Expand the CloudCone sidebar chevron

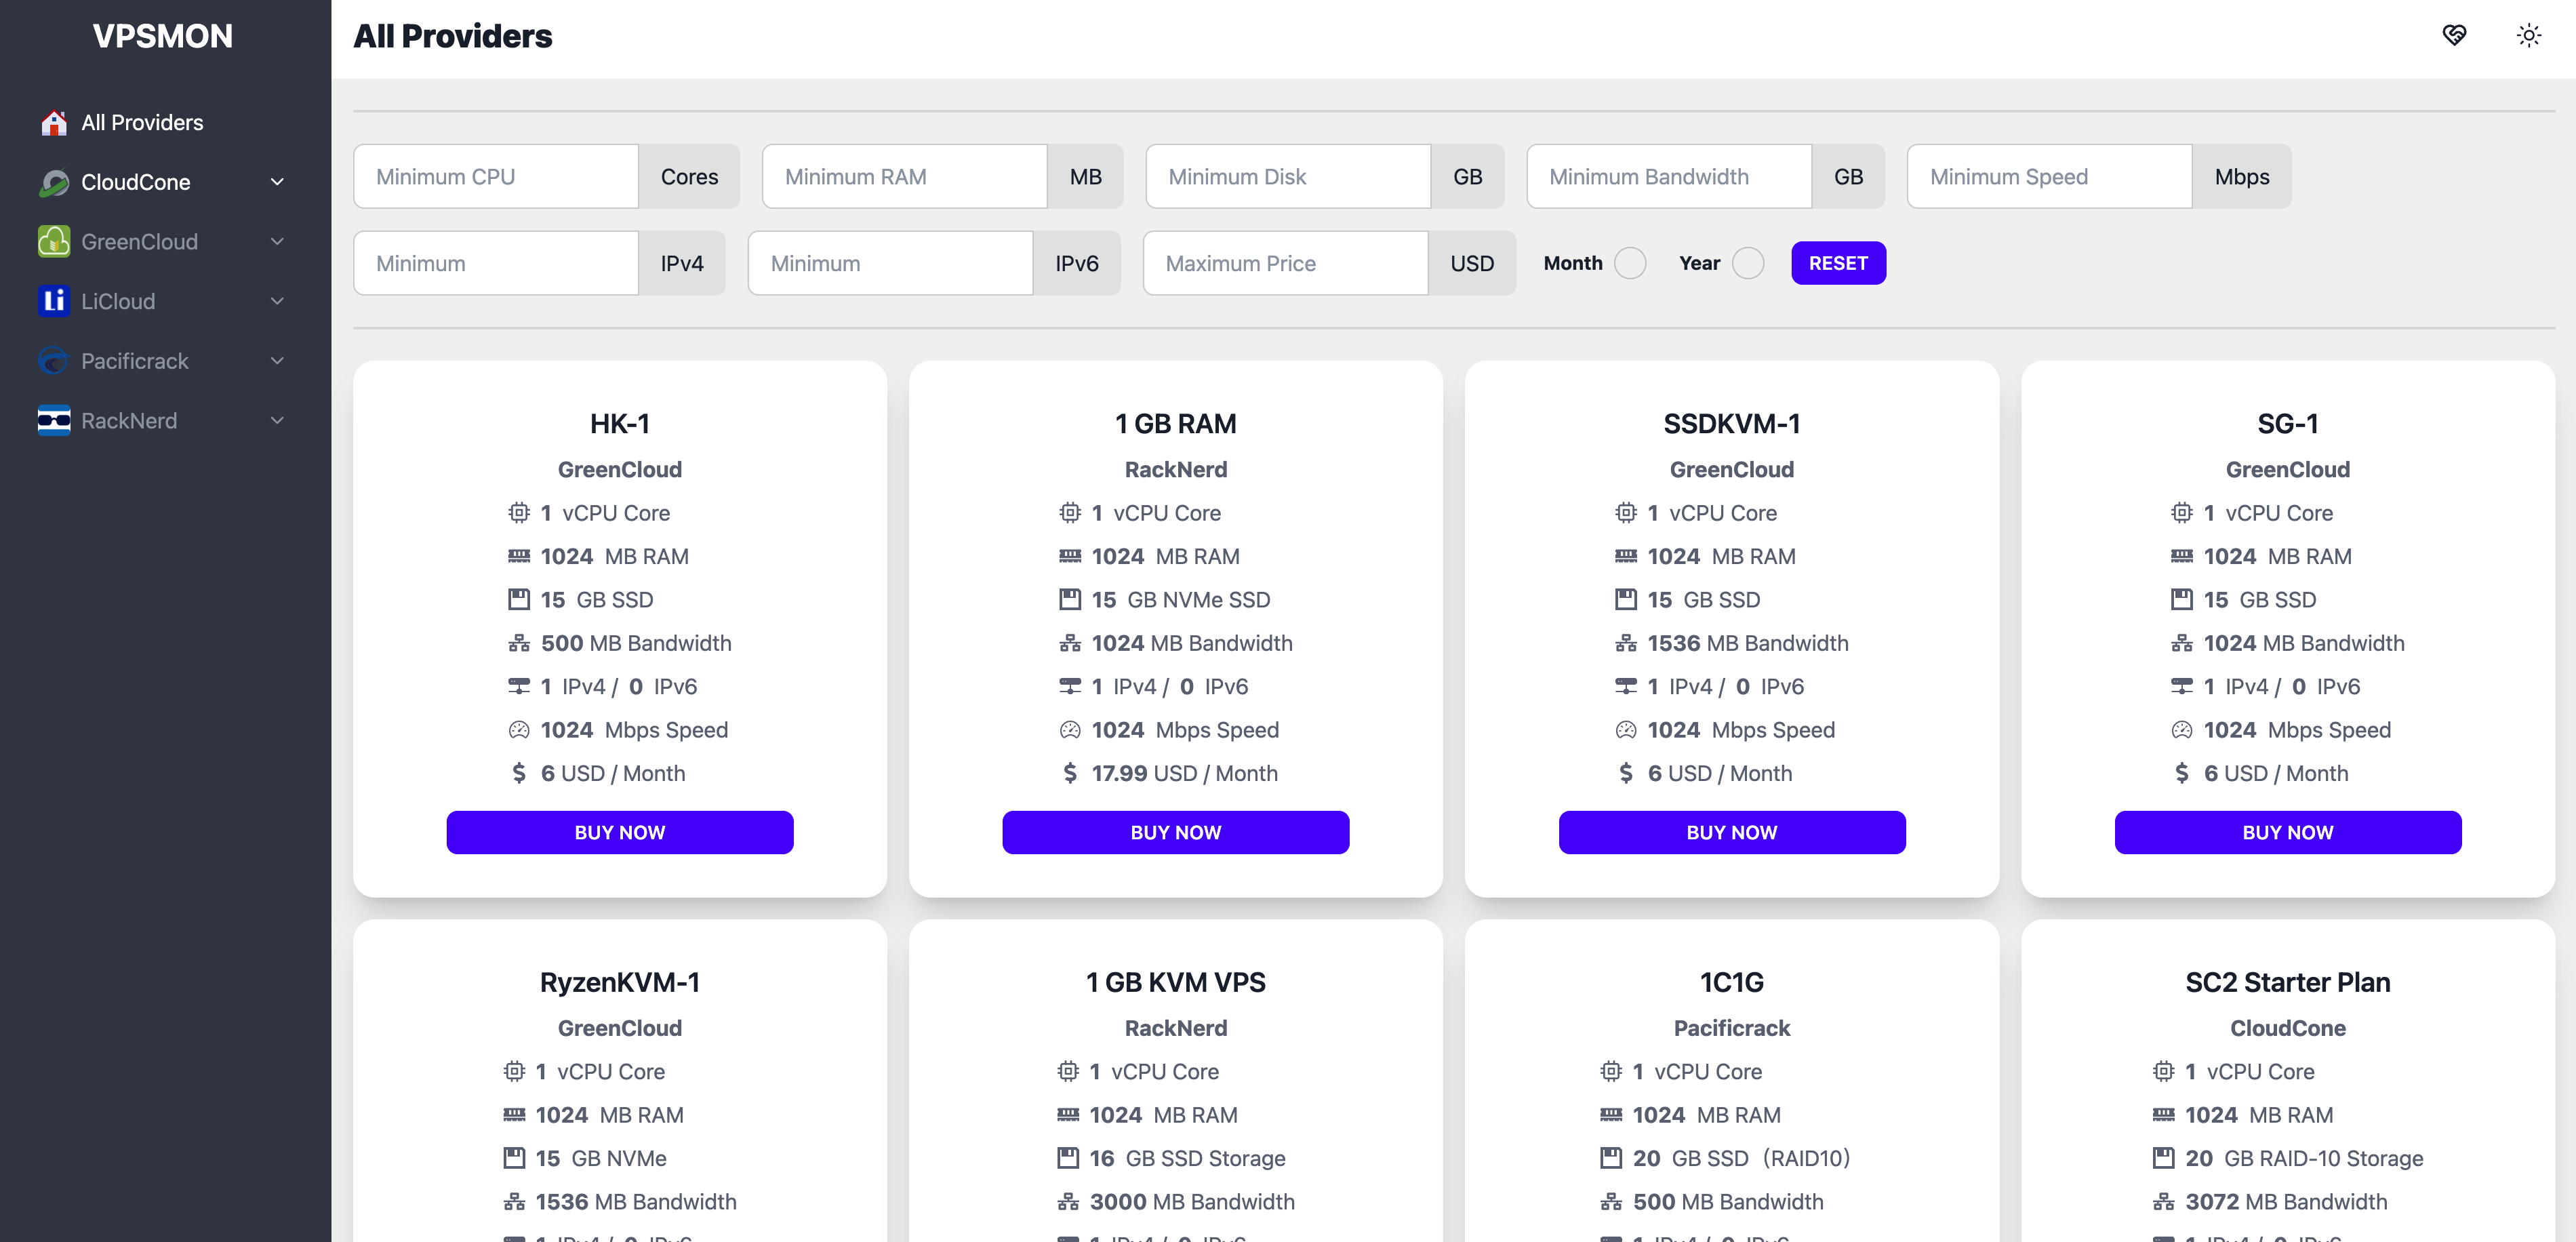pos(277,182)
